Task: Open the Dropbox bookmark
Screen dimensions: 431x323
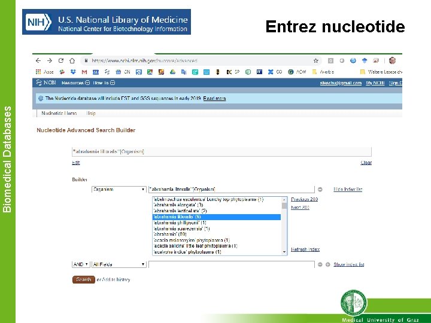Action: [73, 72]
